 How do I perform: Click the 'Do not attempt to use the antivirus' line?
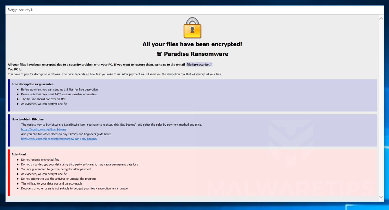coord(58,179)
